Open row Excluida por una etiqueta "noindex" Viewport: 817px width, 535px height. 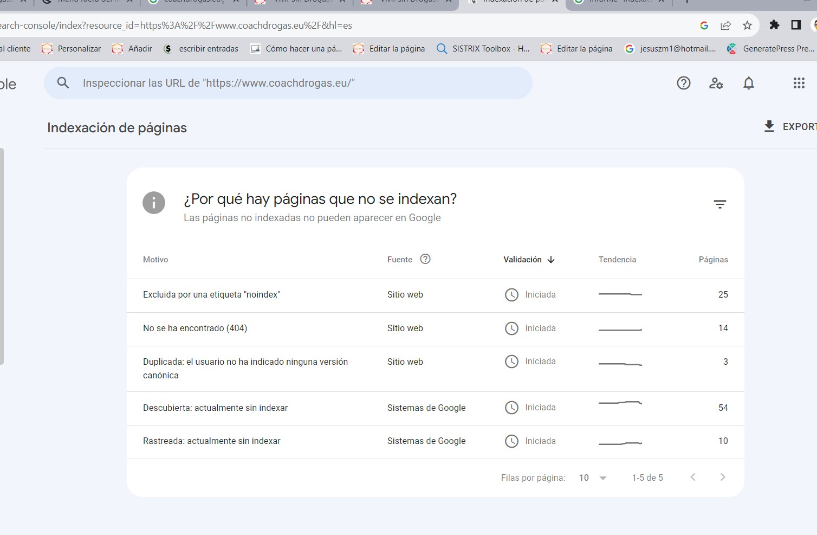[x=435, y=295]
